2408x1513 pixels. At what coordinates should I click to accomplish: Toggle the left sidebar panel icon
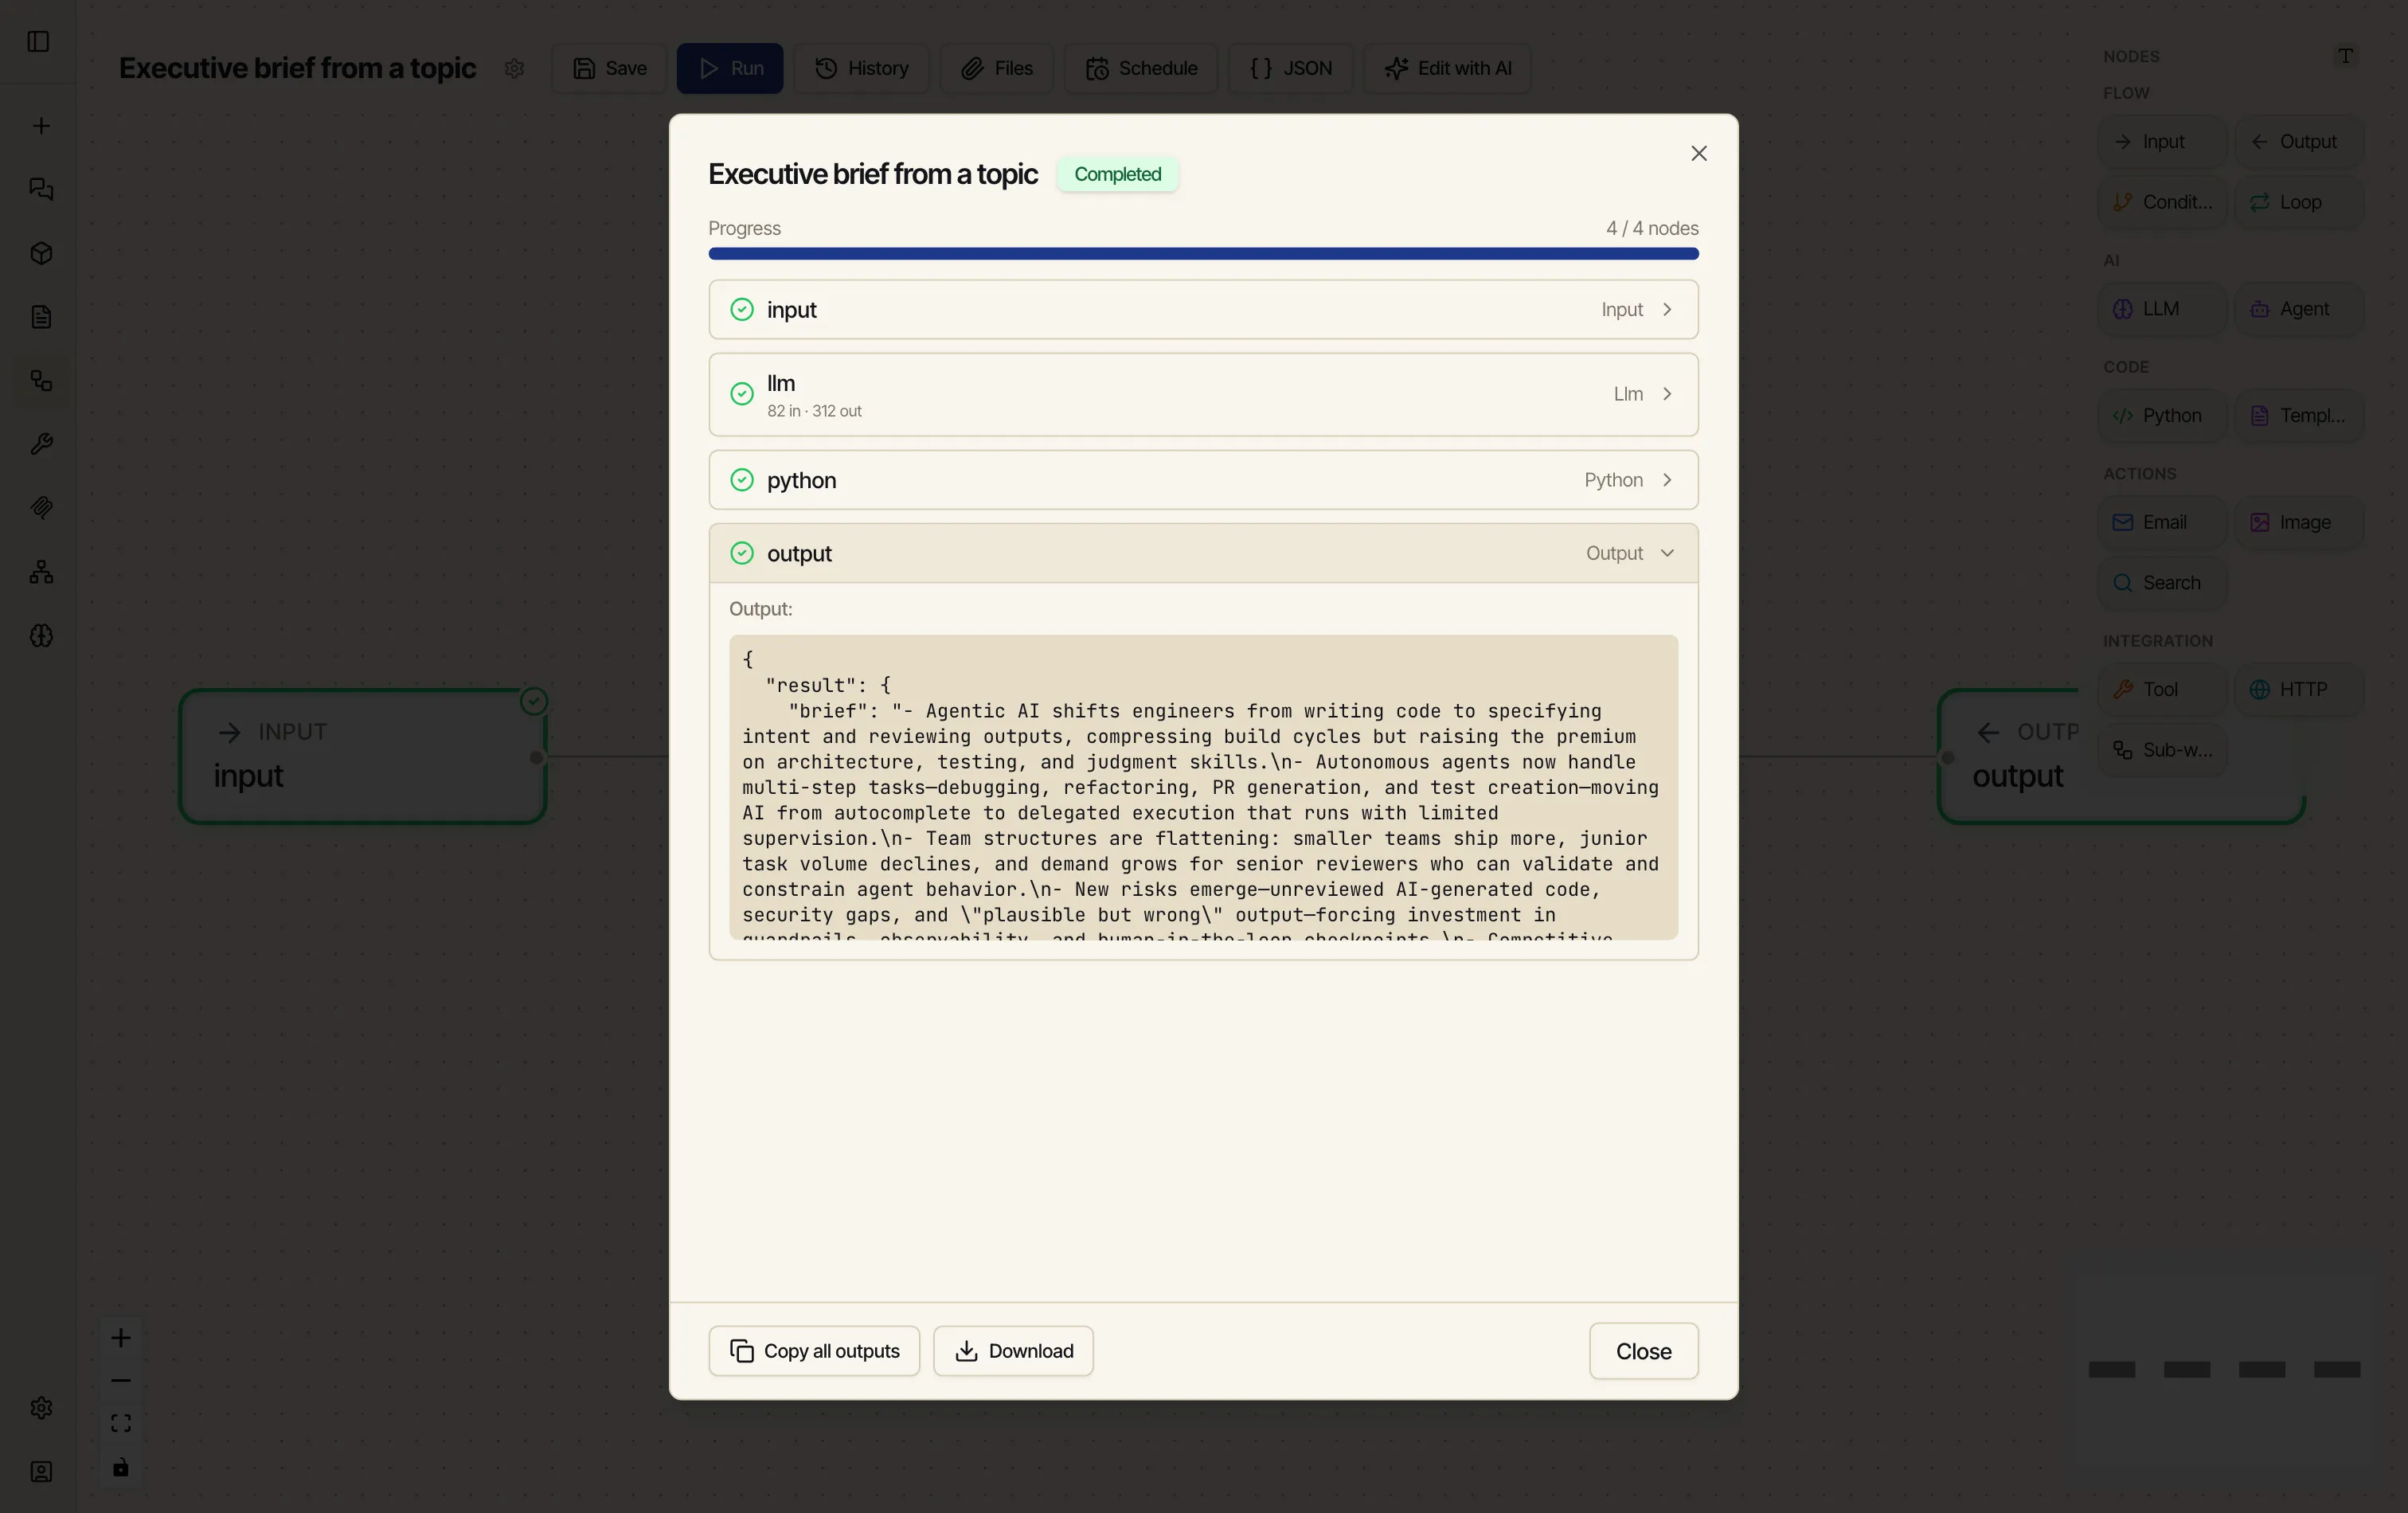[38, 42]
